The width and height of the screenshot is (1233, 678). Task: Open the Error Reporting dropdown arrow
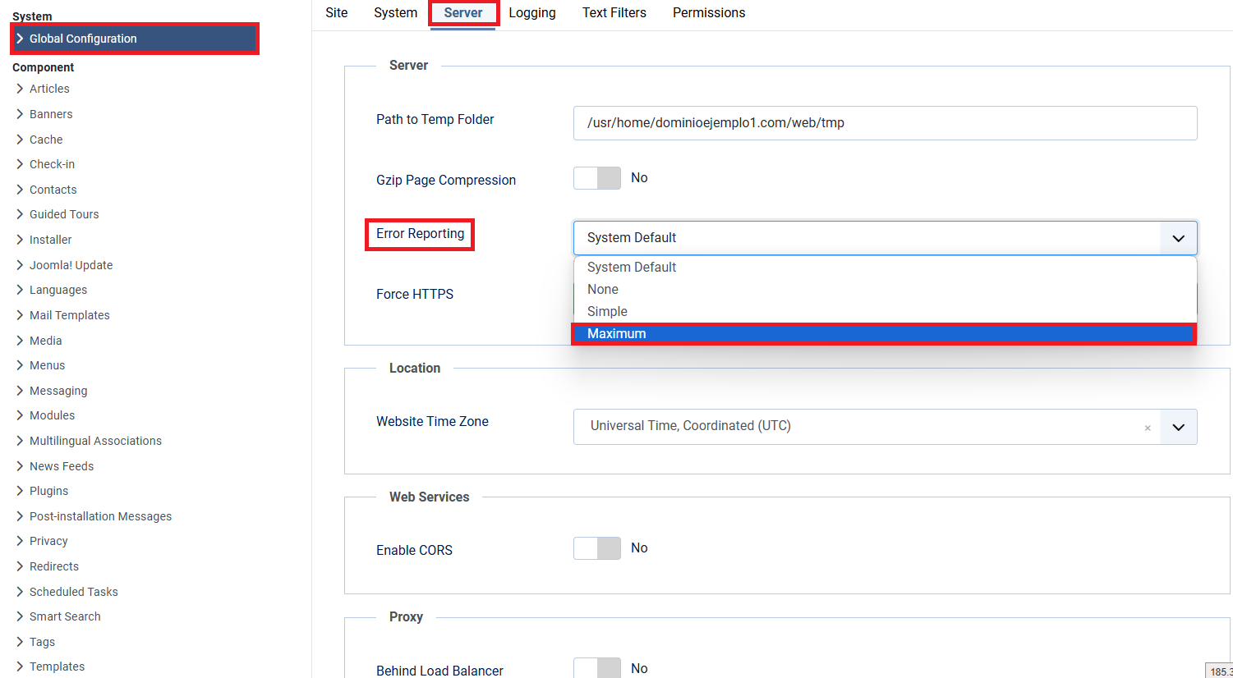click(x=1178, y=238)
